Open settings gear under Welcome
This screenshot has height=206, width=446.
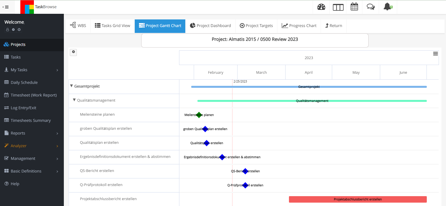point(13,30)
